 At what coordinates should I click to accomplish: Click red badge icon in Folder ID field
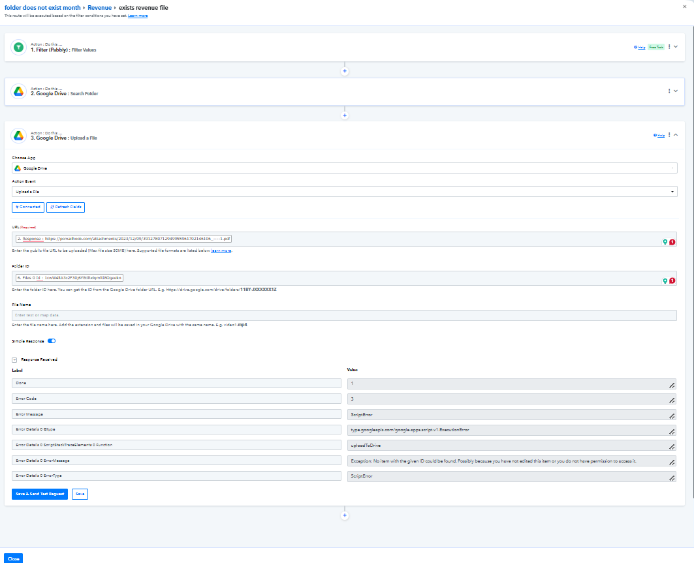point(672,281)
